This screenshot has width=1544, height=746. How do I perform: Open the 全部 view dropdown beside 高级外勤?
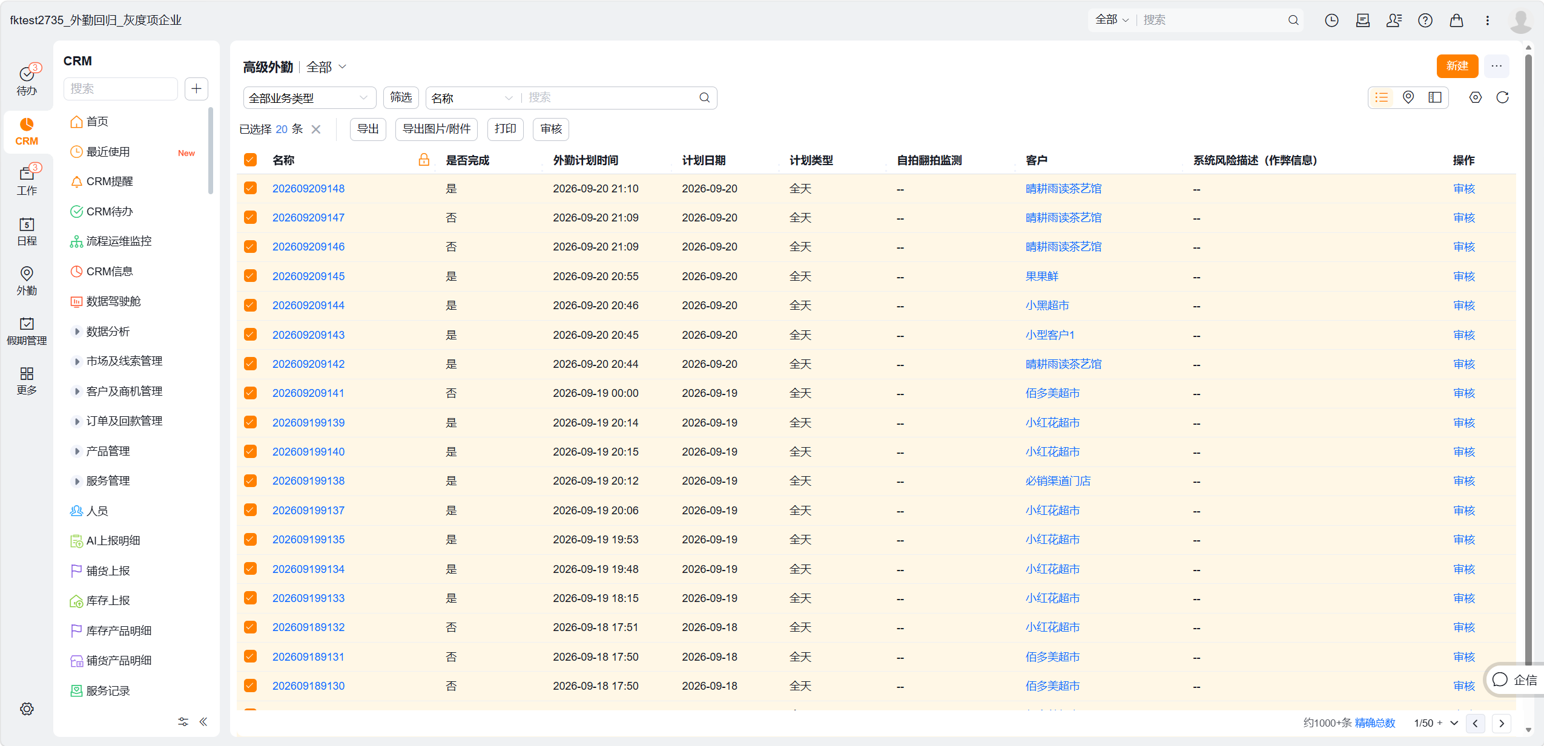point(326,67)
